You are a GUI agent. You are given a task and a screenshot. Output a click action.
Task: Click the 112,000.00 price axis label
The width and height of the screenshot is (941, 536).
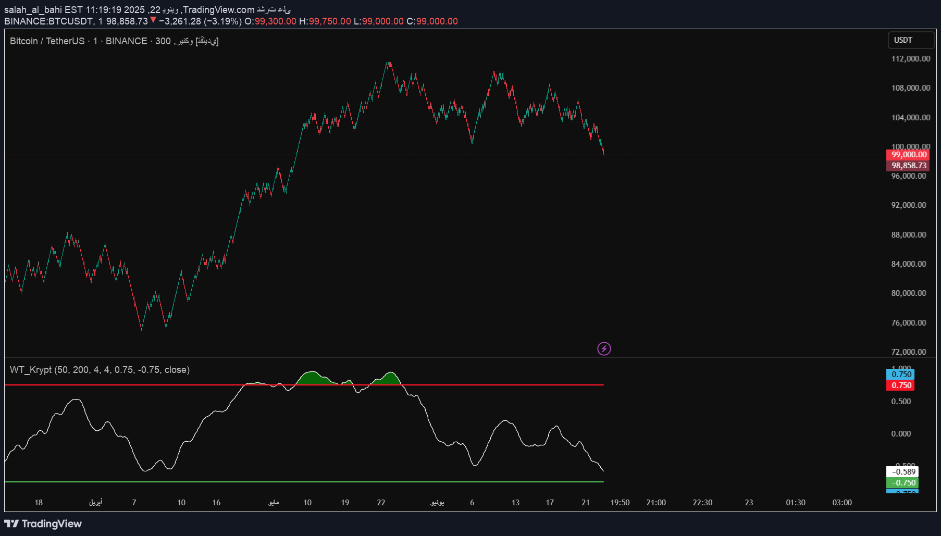(911, 59)
